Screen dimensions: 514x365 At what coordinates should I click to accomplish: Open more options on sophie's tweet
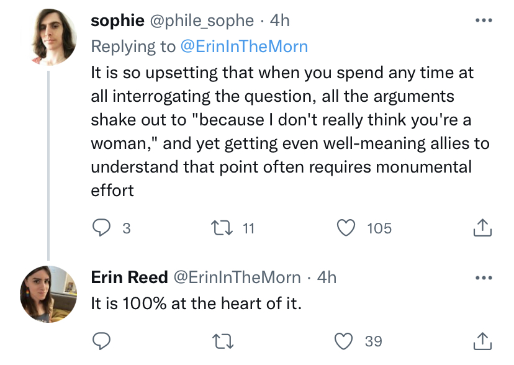point(482,20)
